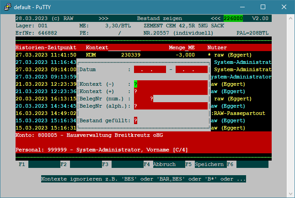The height and width of the screenshot is (198, 295).
Task: Click the empty F2 function key
Action: [x=85, y=164]
